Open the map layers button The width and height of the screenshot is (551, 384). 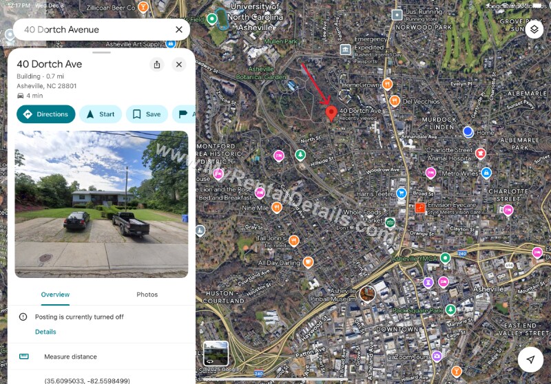click(x=534, y=30)
